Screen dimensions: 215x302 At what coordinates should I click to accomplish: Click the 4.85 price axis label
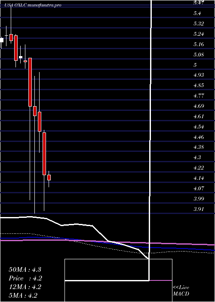pos(199,85)
